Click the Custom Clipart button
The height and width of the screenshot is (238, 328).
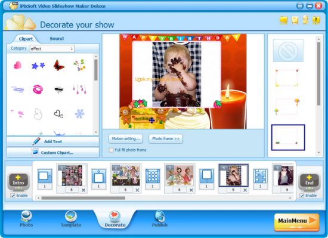point(53,153)
